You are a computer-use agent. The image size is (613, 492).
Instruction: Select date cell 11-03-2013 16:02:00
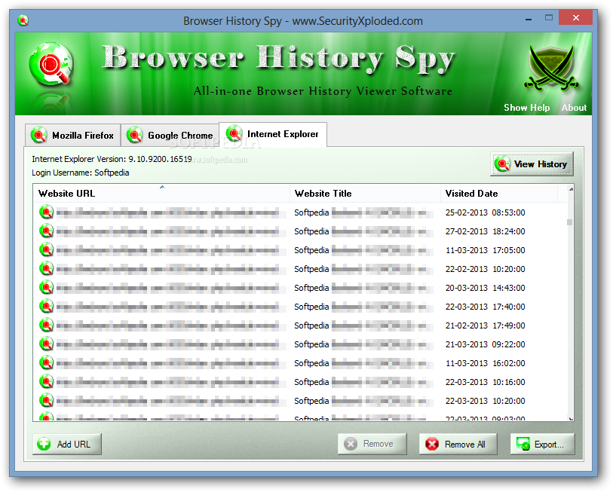[x=485, y=363]
